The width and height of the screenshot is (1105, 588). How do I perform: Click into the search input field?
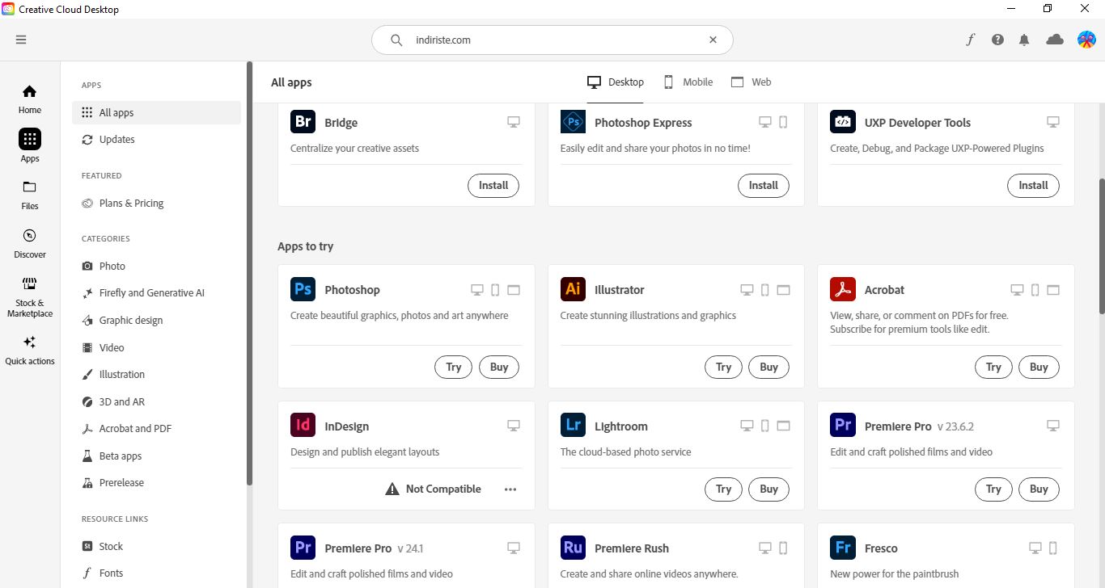pos(552,40)
